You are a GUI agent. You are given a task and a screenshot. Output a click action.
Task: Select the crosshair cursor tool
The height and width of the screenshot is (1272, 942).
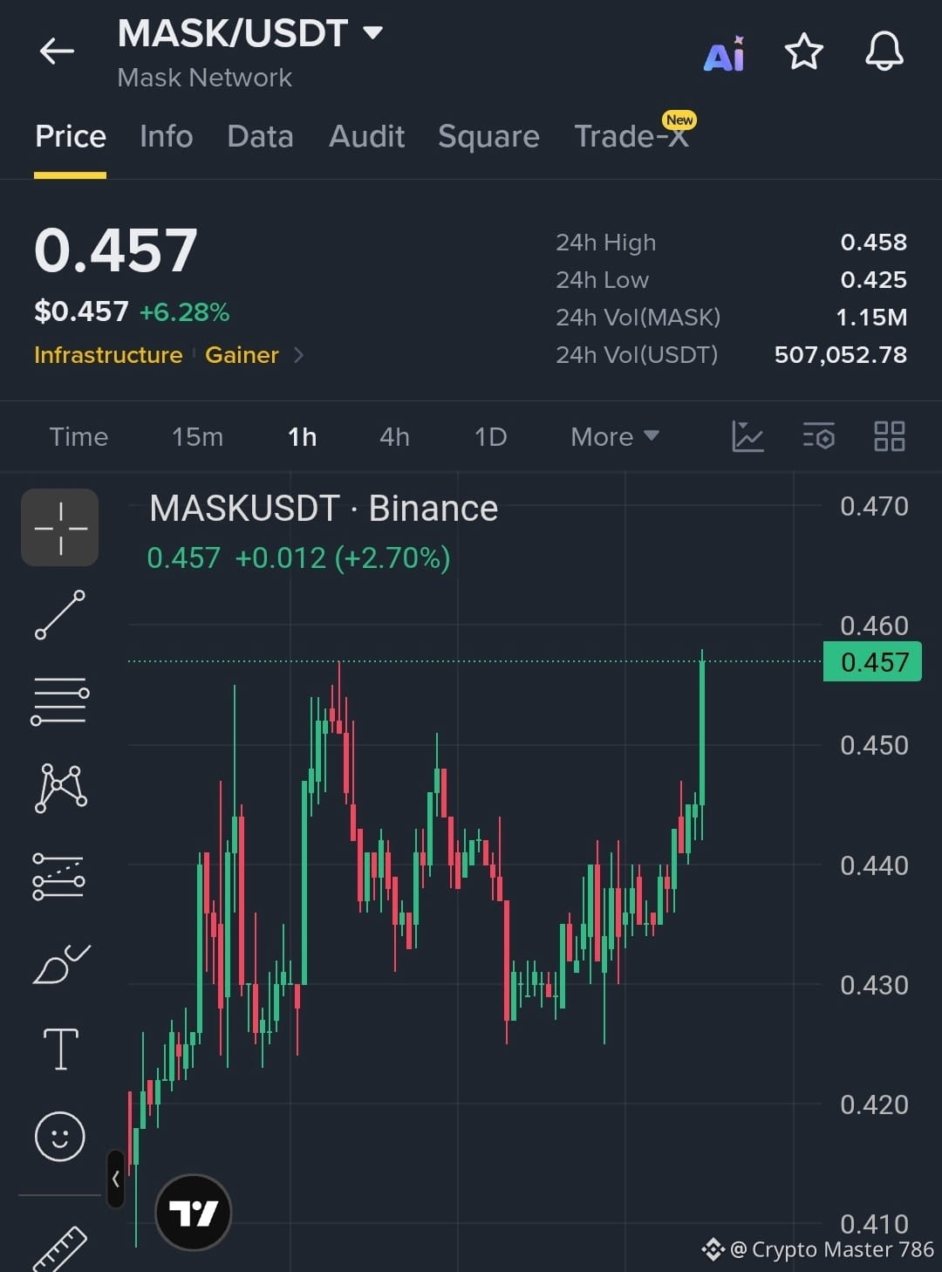coord(60,528)
